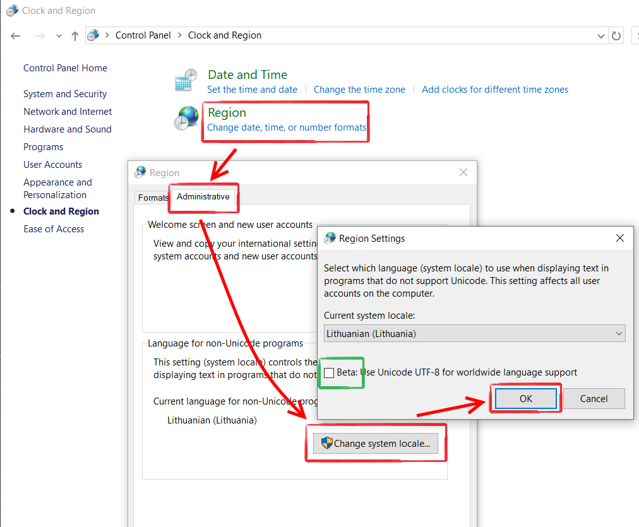Open User Accounts category
The height and width of the screenshot is (527, 639).
(x=52, y=165)
